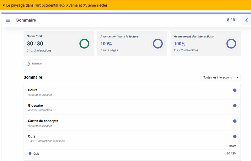This screenshot has width=251, height=161.
Task: Click the blue status dot for Glossaire
Action: click(235, 106)
